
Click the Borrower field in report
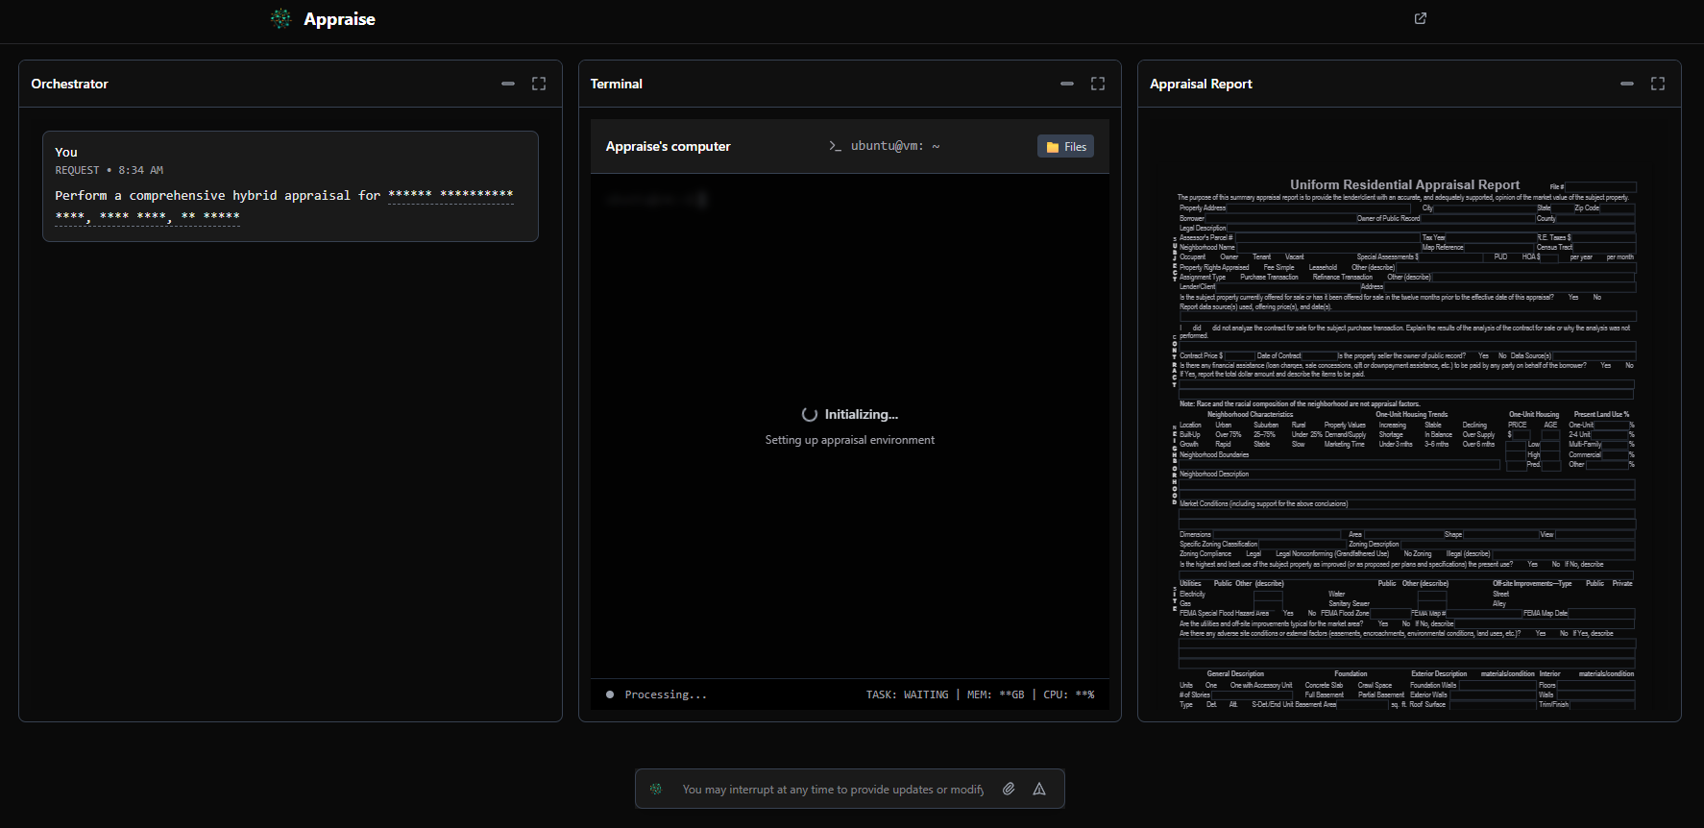tap(1279, 218)
